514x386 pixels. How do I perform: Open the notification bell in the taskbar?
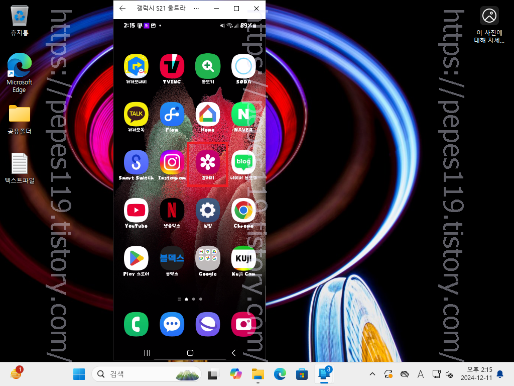coord(500,374)
